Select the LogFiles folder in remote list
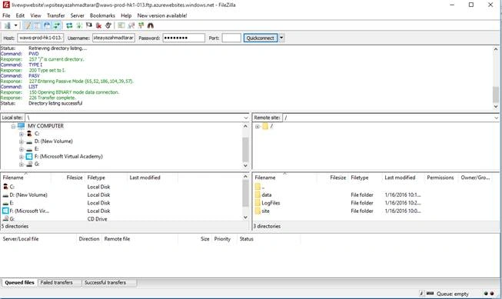502x299 pixels. pyautogui.click(x=271, y=203)
